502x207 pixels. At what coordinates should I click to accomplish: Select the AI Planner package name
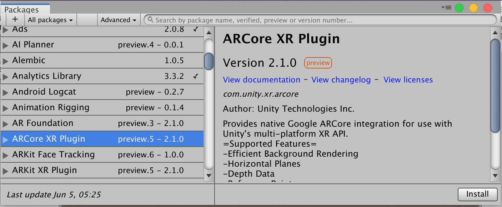[33, 45]
